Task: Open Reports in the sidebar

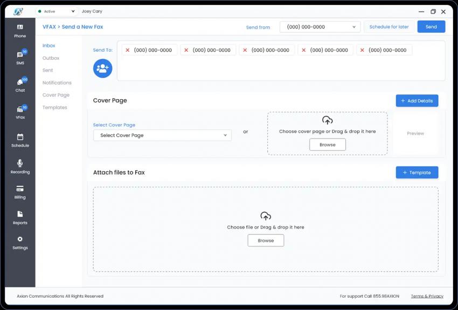Action: tap(20, 217)
